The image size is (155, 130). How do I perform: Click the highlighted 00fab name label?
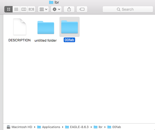[x=69, y=40]
